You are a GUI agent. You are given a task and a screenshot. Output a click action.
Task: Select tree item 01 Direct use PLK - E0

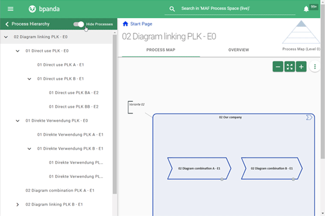point(47,51)
